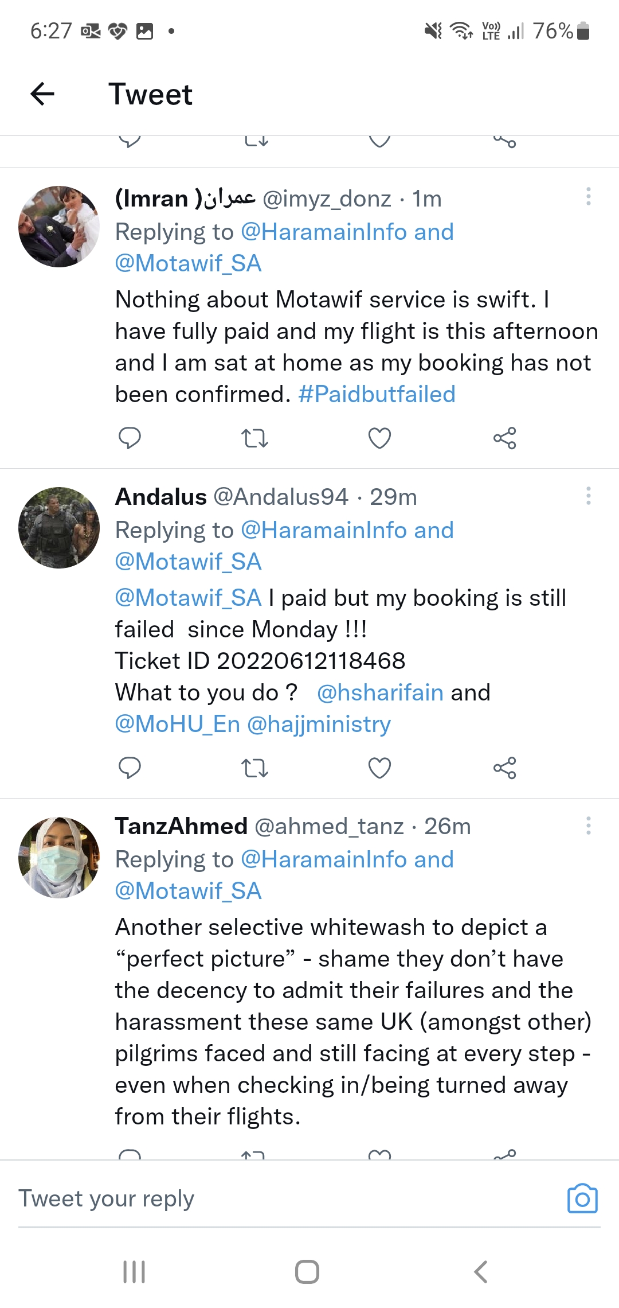
Task: Retweet Andalus's failed booking tweet
Action: 254,768
